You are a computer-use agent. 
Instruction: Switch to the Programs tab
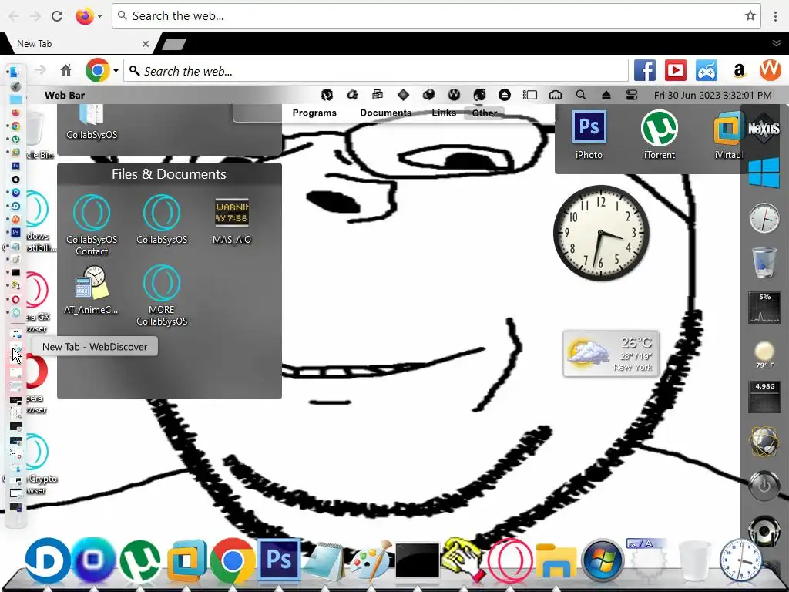pos(314,113)
